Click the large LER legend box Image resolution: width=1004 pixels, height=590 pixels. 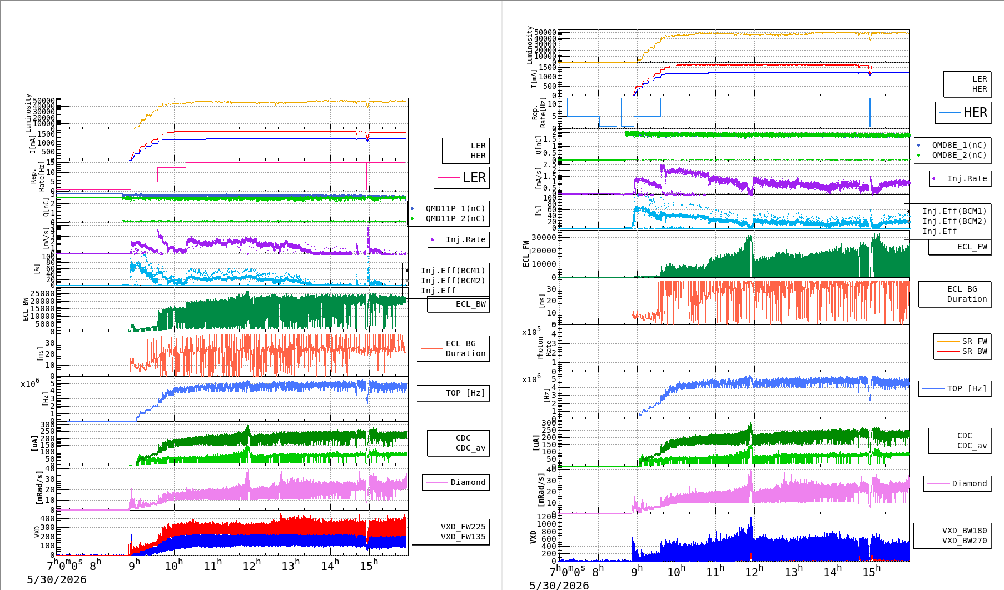462,178
